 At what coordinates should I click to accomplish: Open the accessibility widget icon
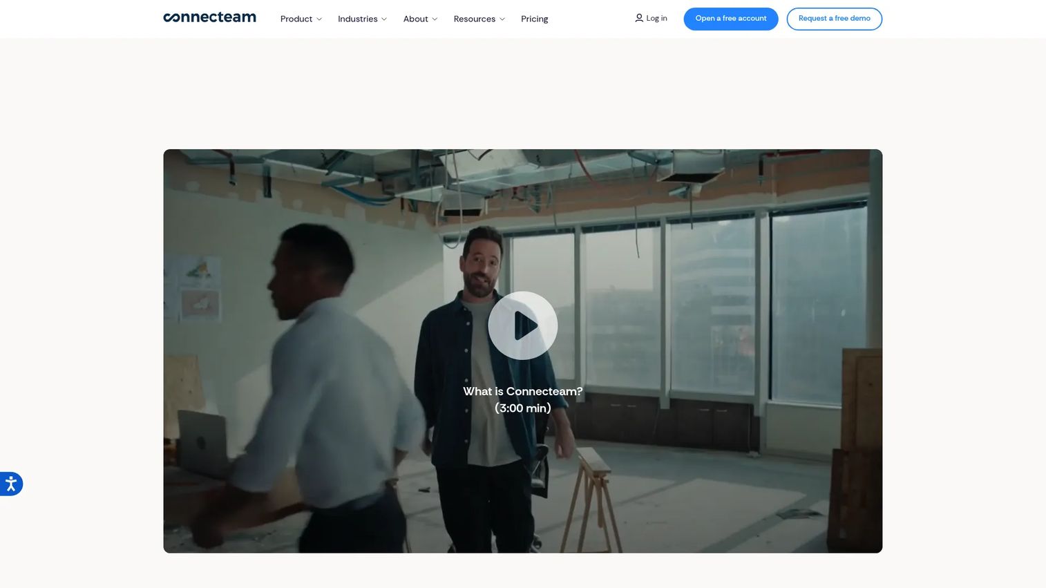tap(11, 484)
